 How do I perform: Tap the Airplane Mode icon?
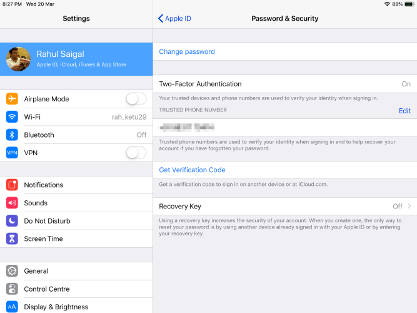coord(12,99)
